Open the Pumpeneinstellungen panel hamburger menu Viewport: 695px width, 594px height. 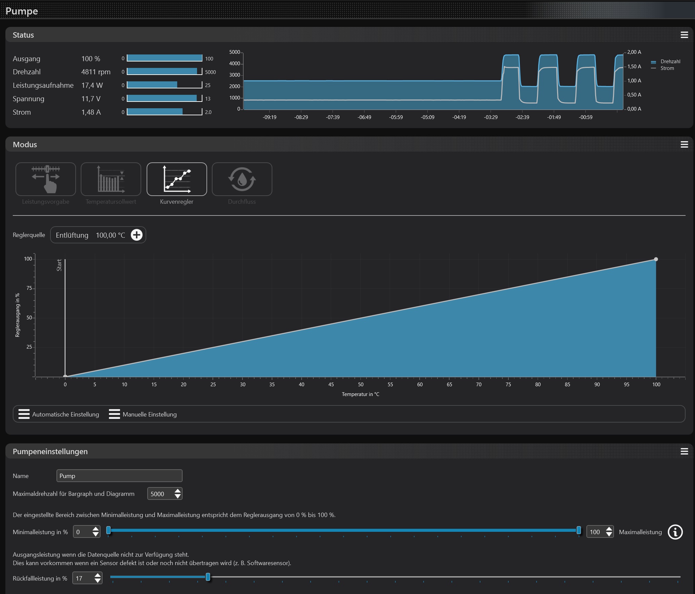[x=684, y=451]
